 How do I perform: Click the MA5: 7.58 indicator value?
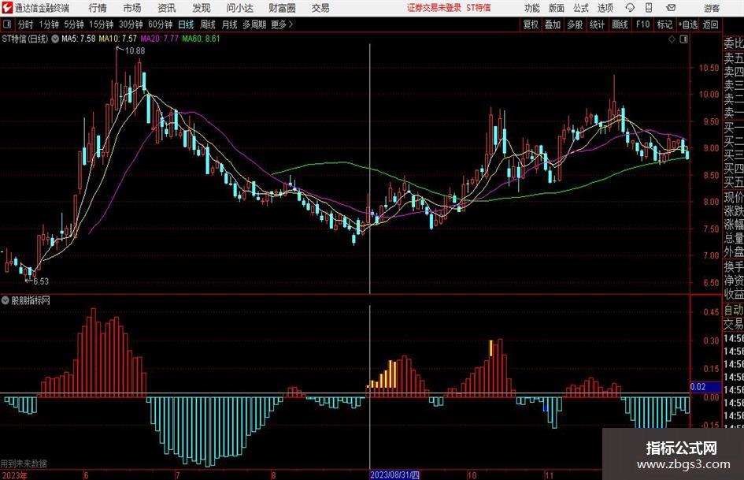click(x=78, y=39)
